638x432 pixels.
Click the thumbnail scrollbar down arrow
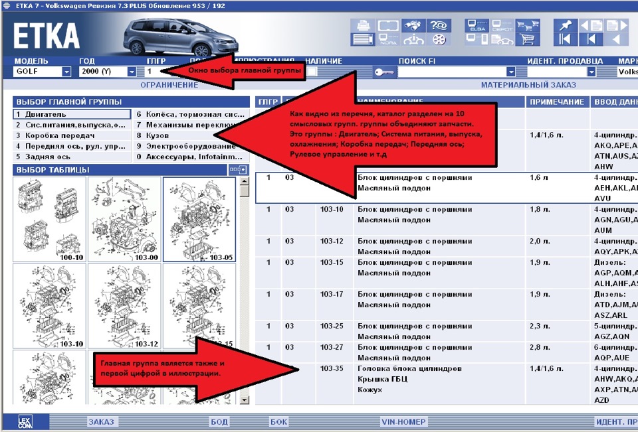[244, 400]
